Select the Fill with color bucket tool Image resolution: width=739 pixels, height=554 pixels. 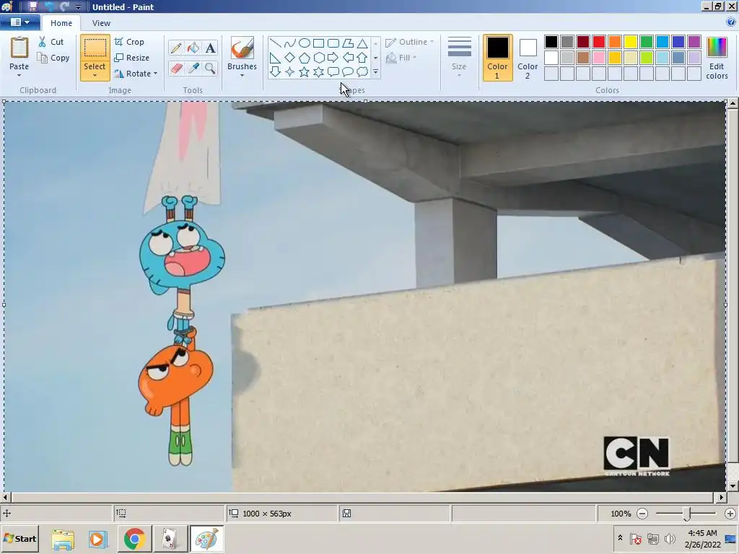(193, 48)
